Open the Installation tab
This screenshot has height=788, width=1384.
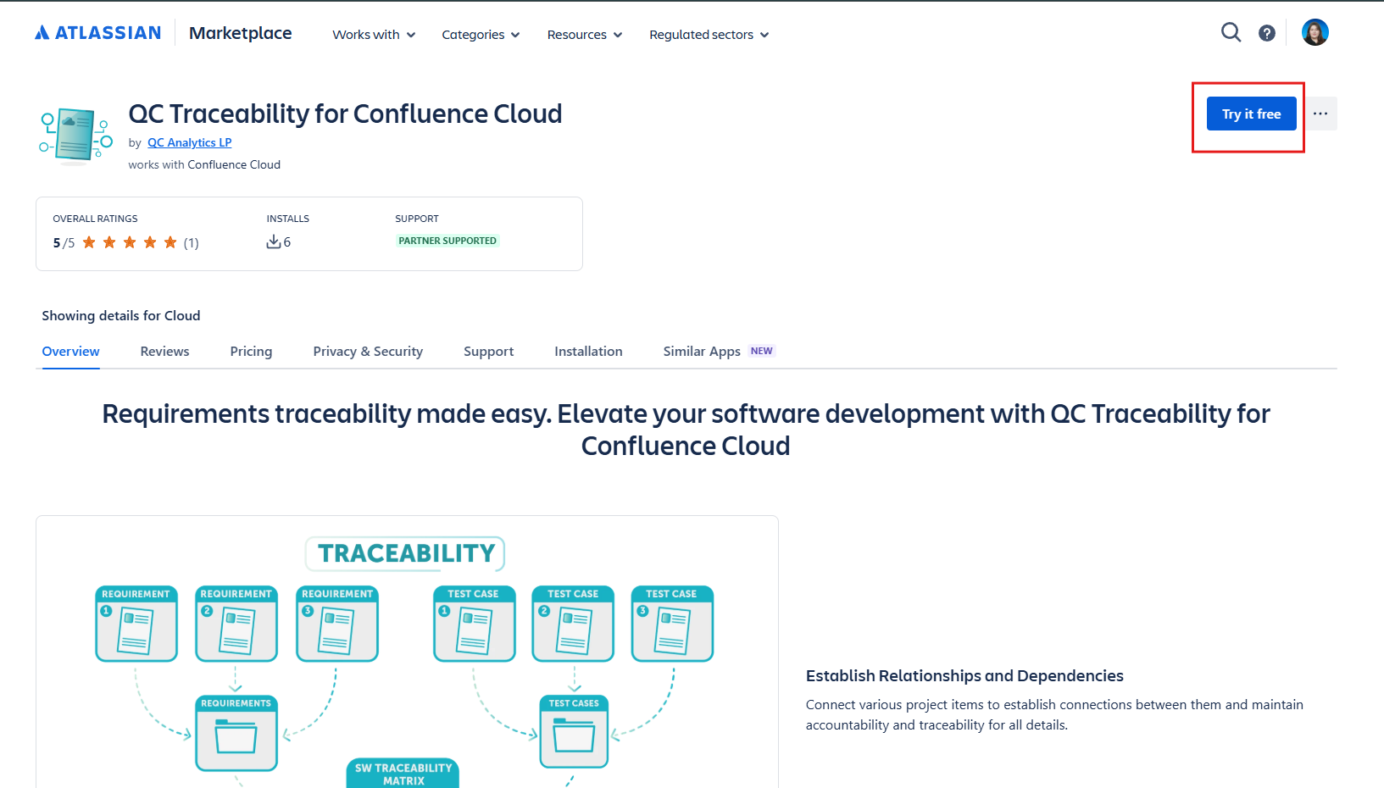point(588,351)
